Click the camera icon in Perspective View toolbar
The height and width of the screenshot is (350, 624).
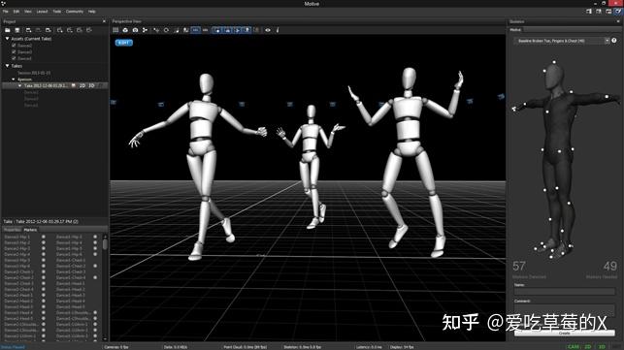(x=135, y=30)
